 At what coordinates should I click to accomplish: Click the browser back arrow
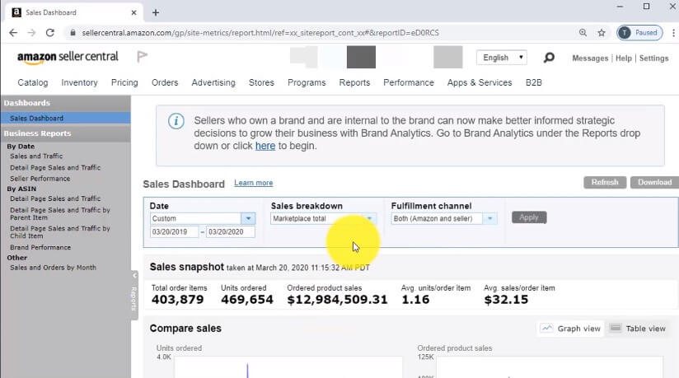13,32
